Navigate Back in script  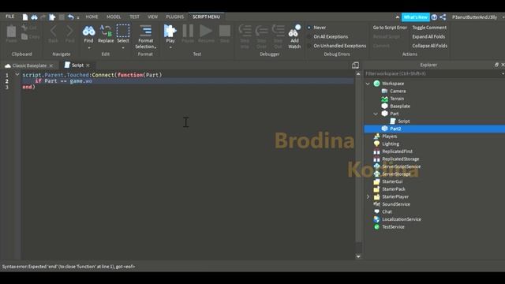coord(53,31)
